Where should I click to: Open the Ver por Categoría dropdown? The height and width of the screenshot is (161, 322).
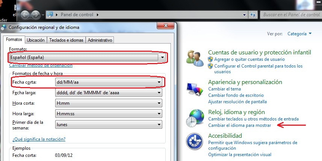[299, 34]
